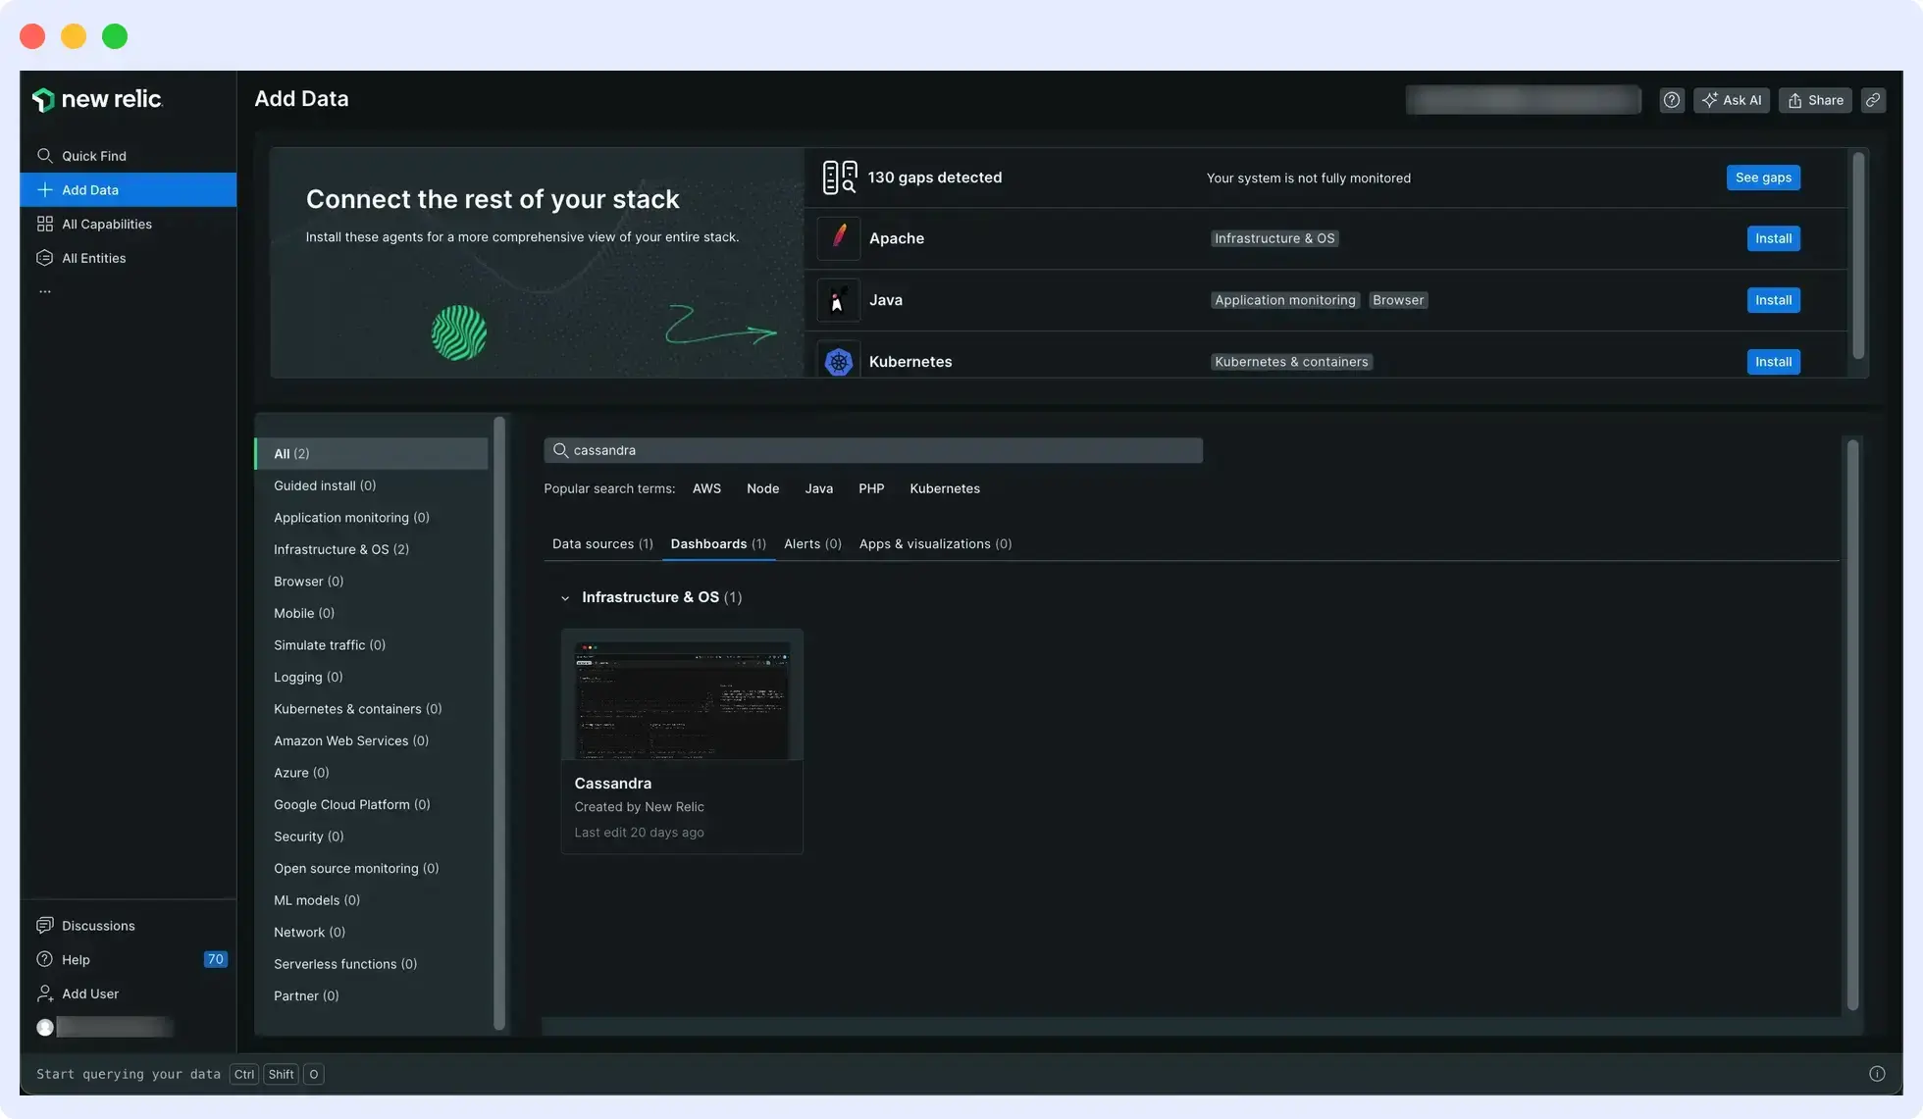Open All Capabilities
Viewport: 1923px width, 1119px height.
tap(106, 224)
